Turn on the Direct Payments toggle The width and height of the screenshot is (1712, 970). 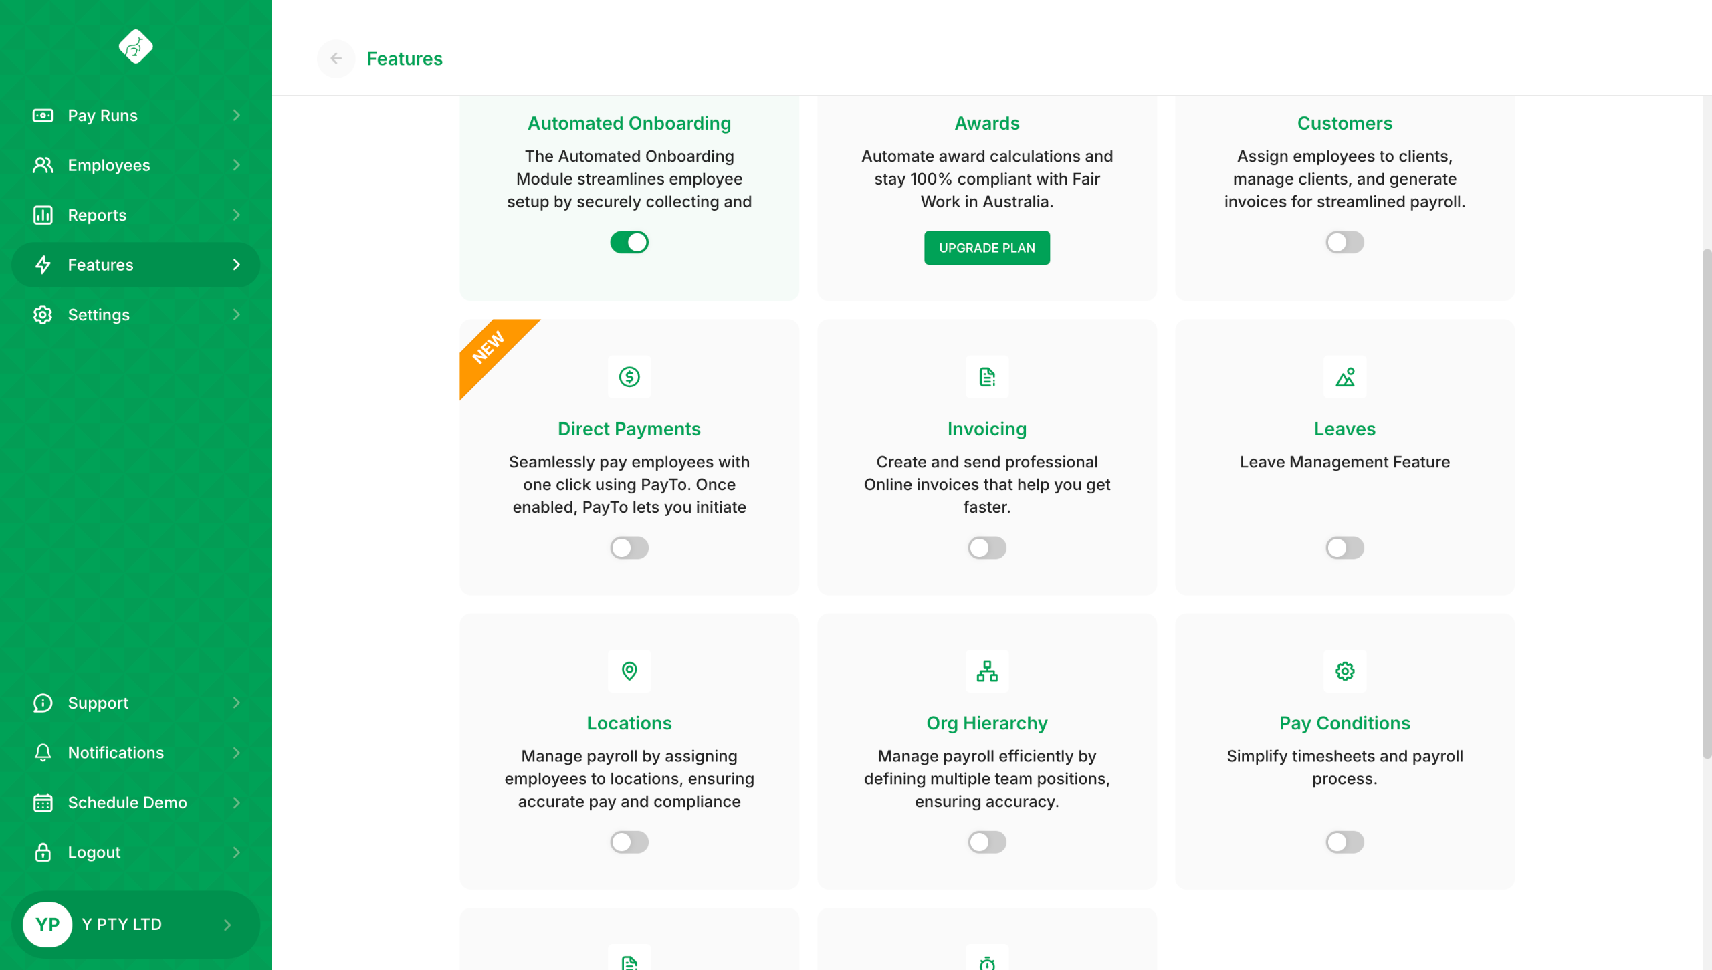pos(629,548)
